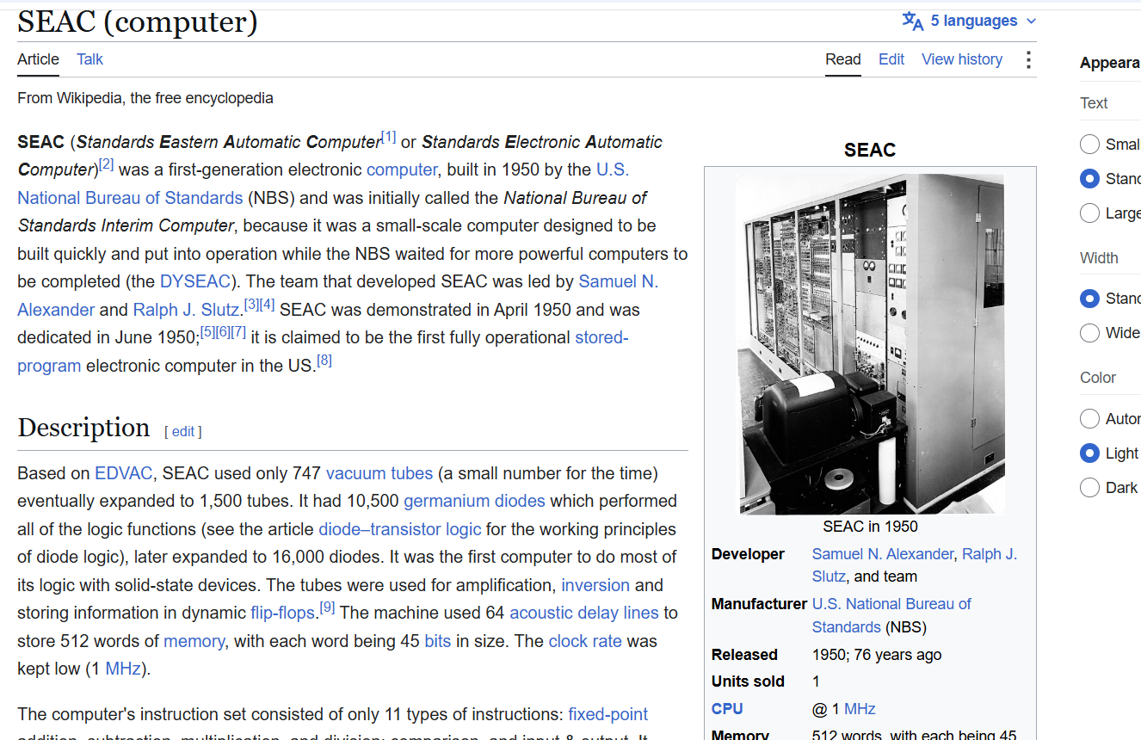Open the computer link in intro
Screen dimensions: 1141x740
(x=402, y=170)
